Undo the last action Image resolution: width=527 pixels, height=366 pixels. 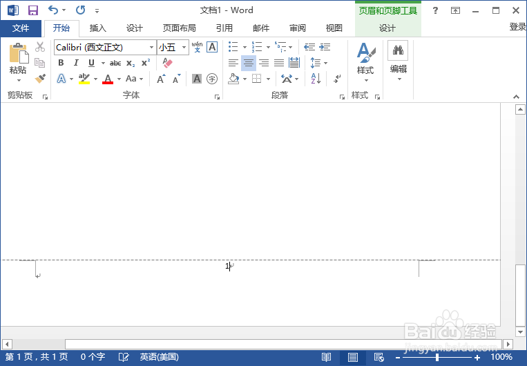pyautogui.click(x=53, y=10)
